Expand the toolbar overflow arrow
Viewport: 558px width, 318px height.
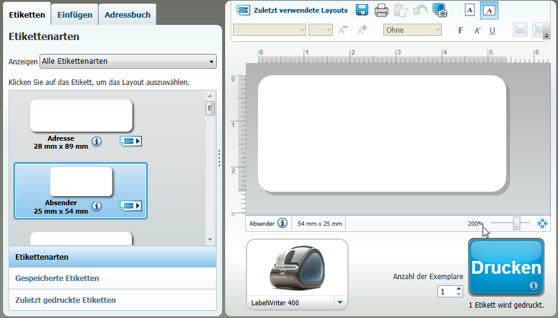coord(547,35)
